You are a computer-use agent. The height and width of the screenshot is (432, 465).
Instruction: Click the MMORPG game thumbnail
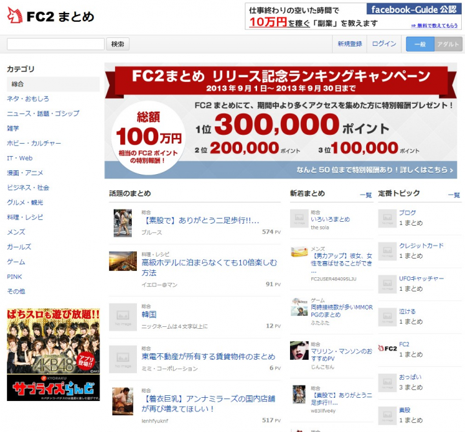click(x=299, y=307)
